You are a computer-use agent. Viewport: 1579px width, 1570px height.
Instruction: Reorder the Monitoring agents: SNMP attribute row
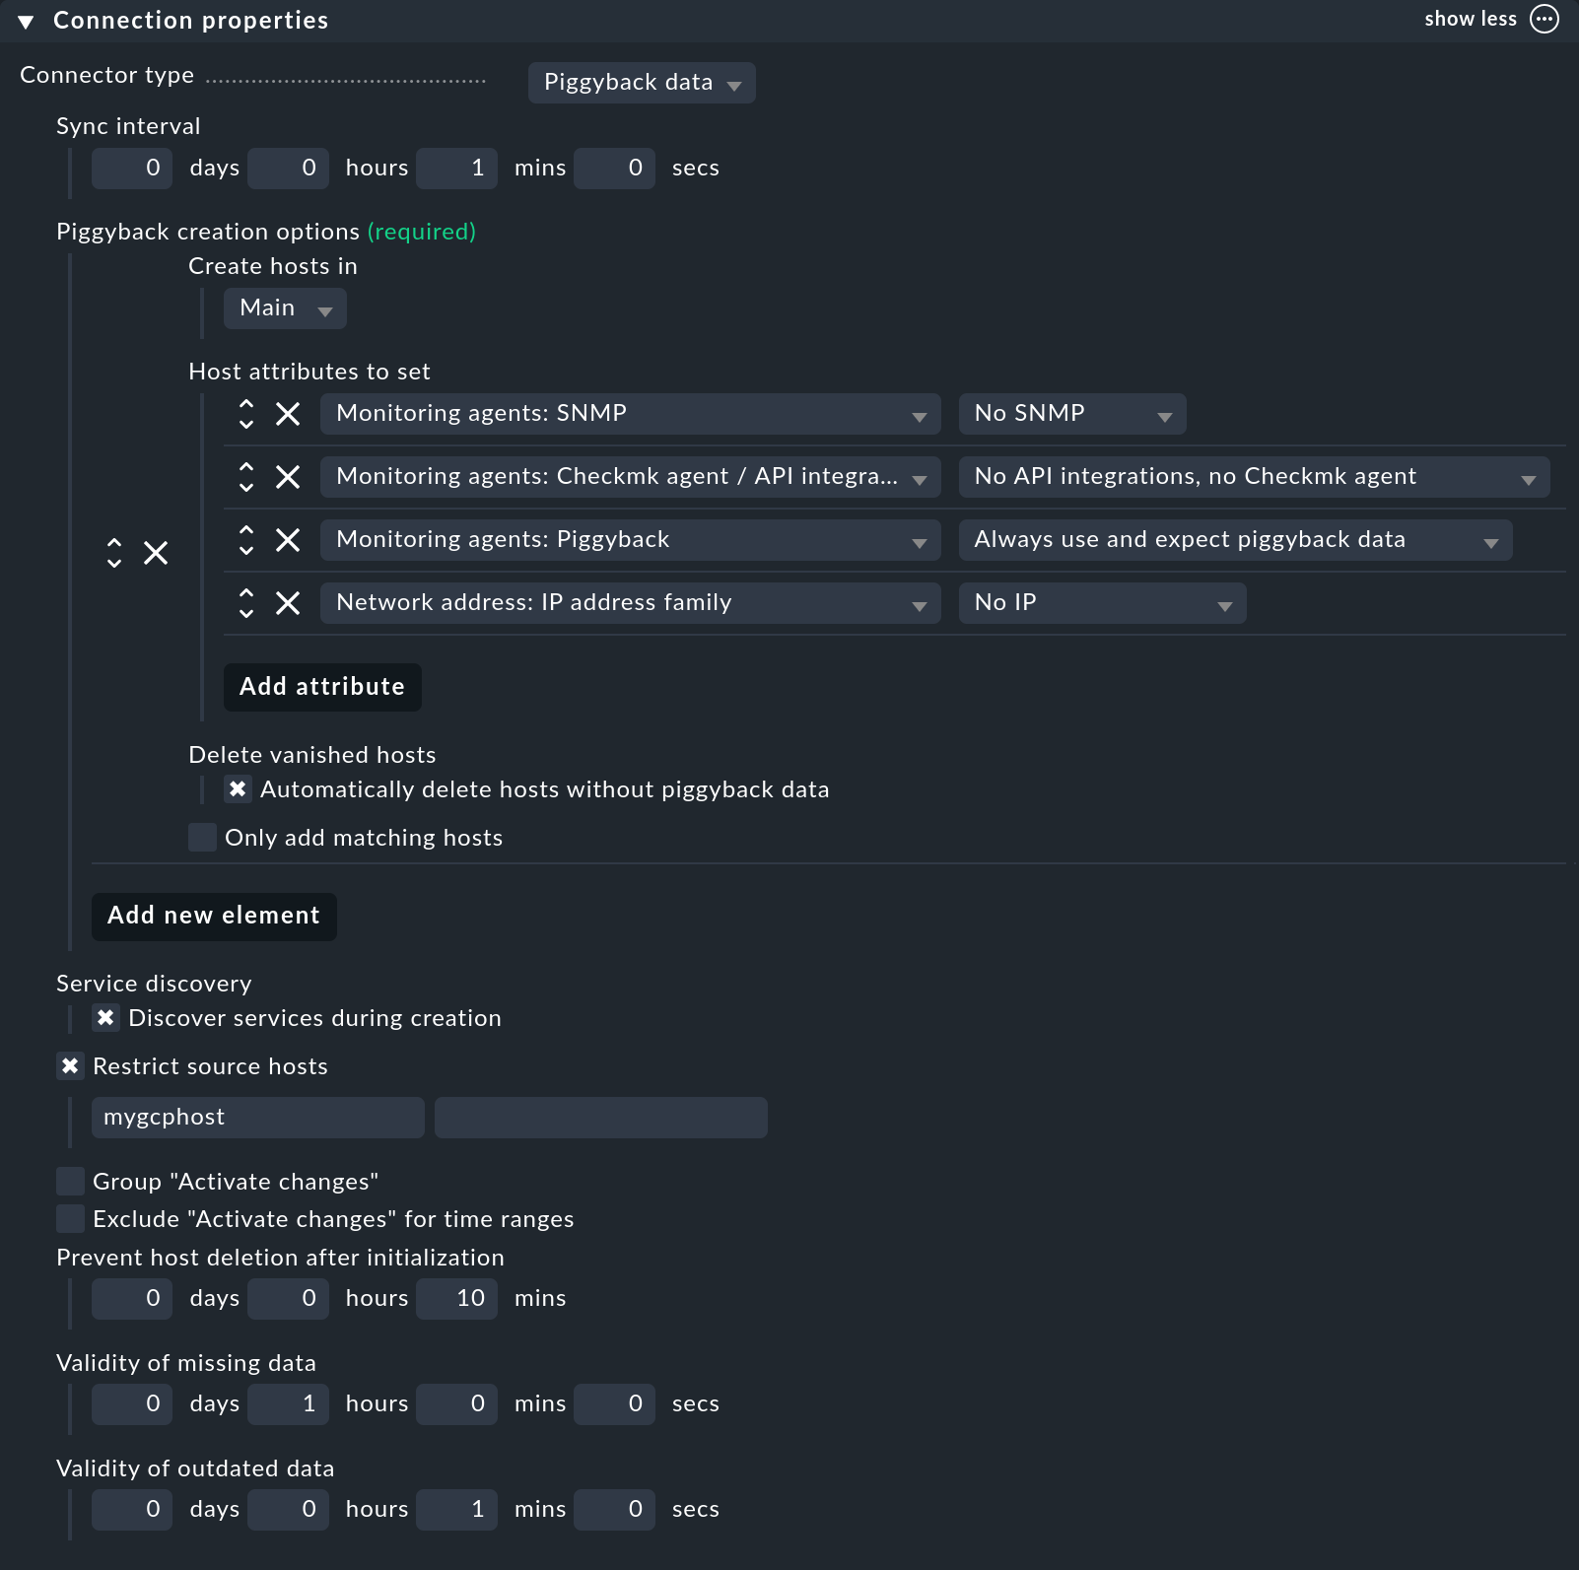246,414
